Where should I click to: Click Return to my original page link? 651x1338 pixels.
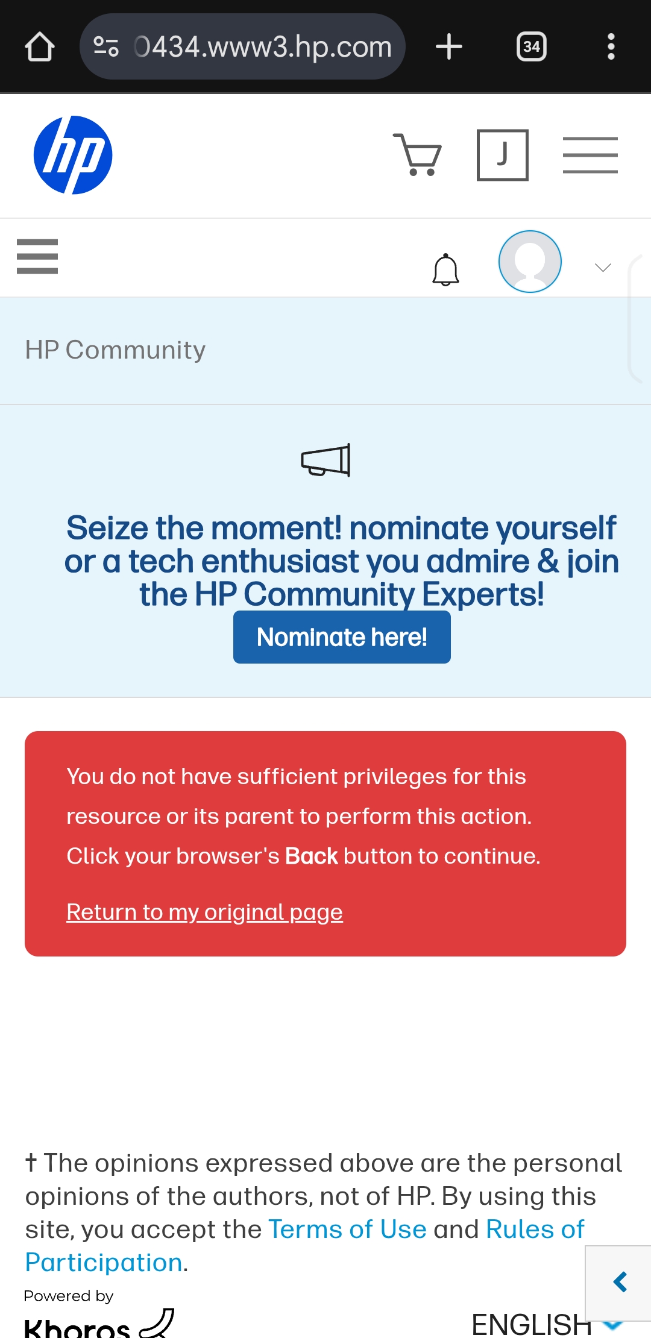[204, 912]
